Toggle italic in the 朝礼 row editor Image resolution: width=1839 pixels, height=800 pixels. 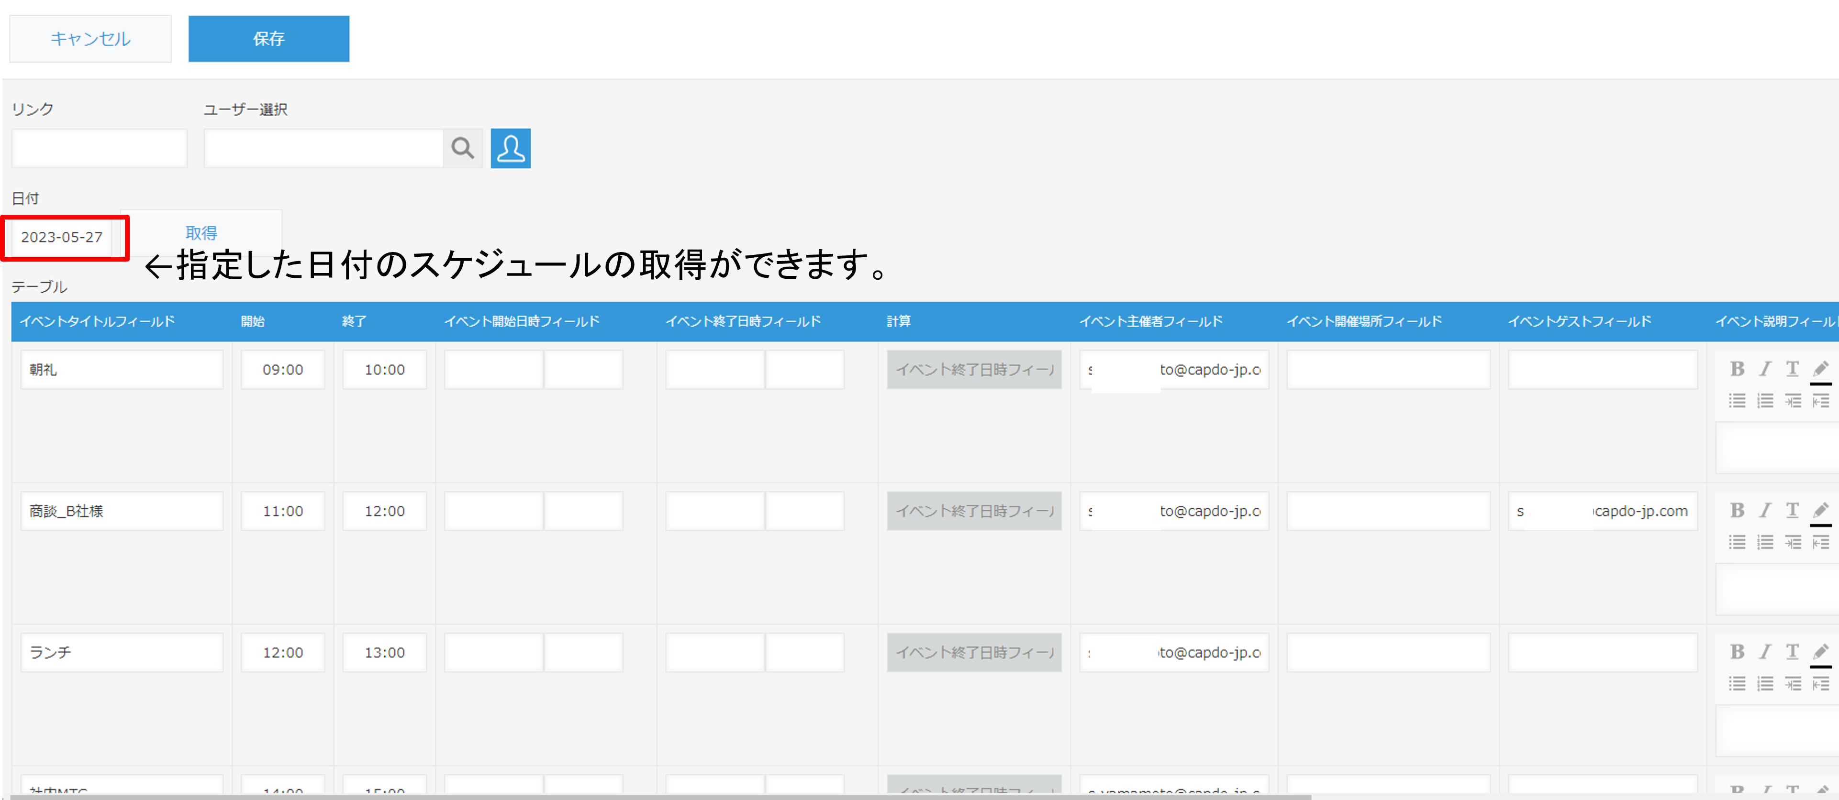(1765, 369)
